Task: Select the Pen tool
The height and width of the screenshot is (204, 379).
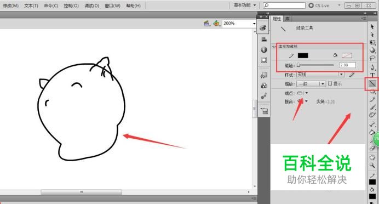Action: click(x=372, y=67)
